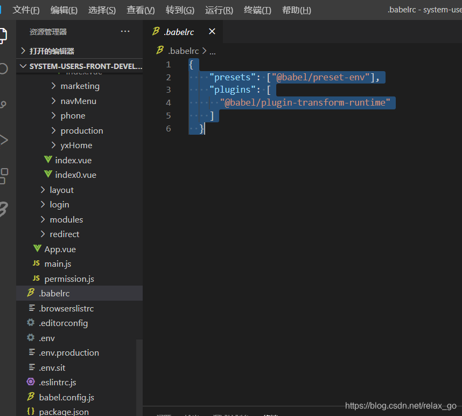462x416 pixels.
Task: Click line number 3 in the gutter
Action: 168,89
